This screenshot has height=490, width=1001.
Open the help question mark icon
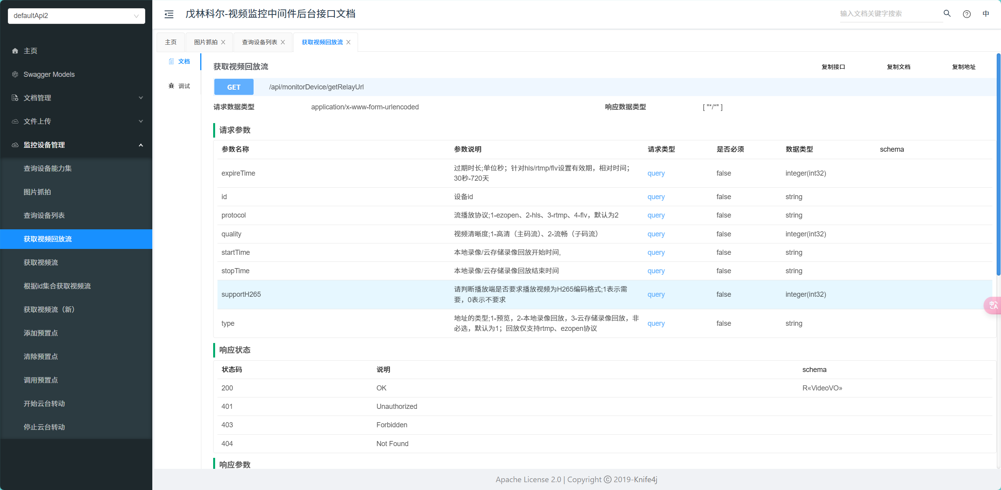tap(966, 14)
